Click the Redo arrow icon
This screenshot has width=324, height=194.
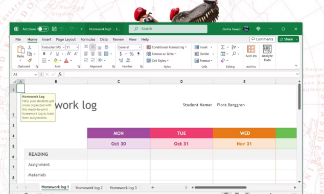[x=72, y=29]
